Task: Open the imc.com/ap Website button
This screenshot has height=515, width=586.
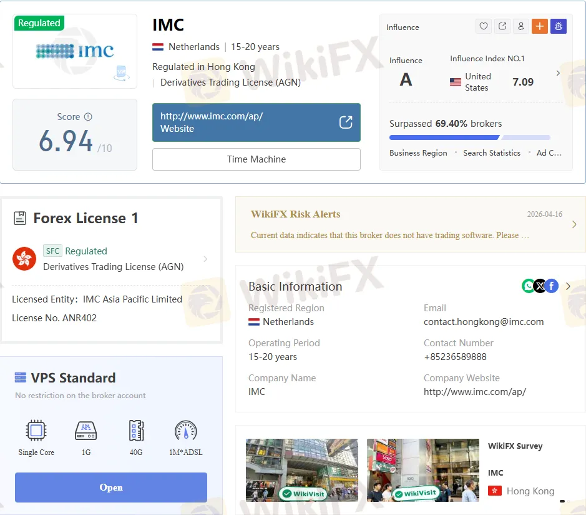Action: click(256, 122)
